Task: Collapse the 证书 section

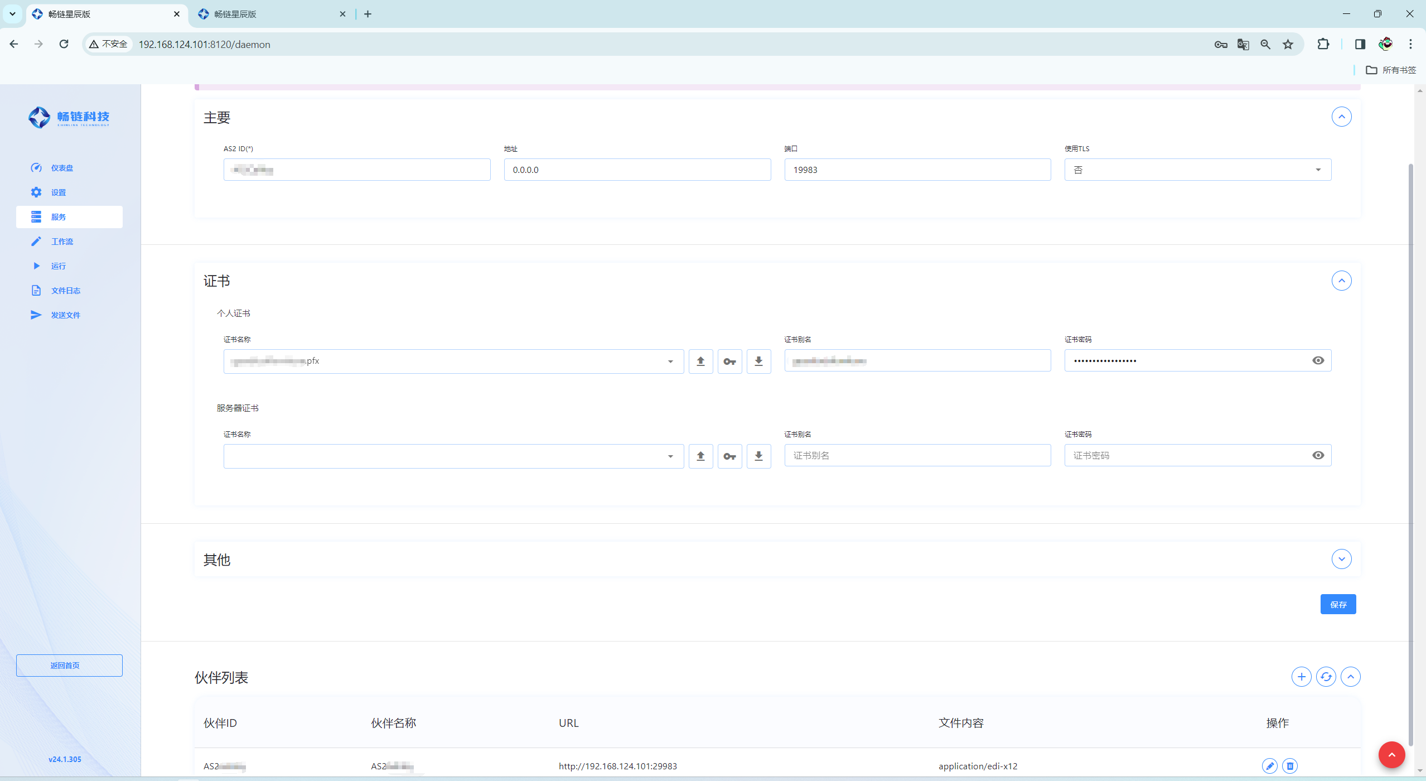Action: click(x=1341, y=281)
